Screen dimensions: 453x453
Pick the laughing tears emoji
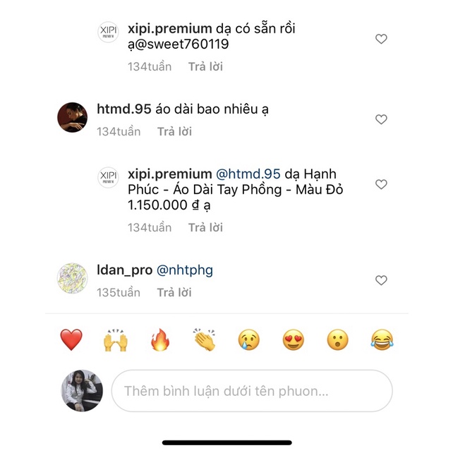click(381, 341)
